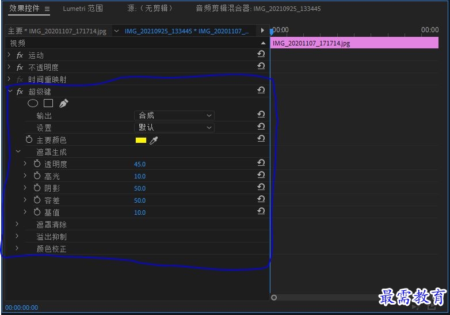Toggle the 超级键 fx effect
The height and width of the screenshot is (315, 450).
coord(20,92)
